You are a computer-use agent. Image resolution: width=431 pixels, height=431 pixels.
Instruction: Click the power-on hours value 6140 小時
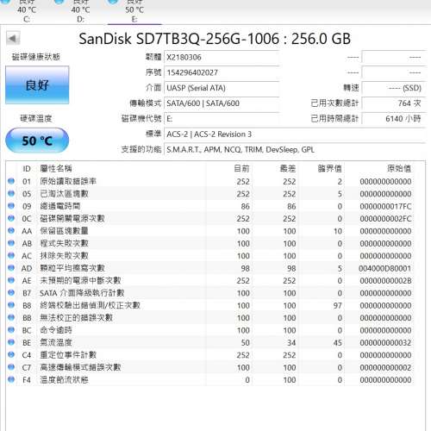tap(393, 119)
